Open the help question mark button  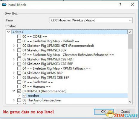click(x=120, y=4)
